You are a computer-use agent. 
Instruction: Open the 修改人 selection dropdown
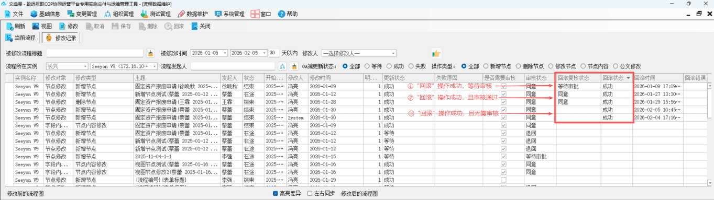point(359,53)
